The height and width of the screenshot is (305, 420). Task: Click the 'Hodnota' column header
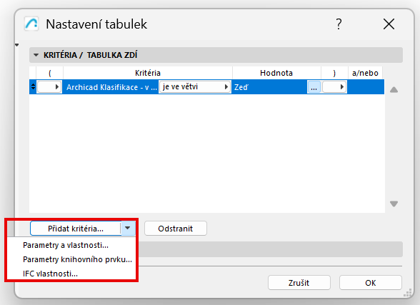[276, 73]
